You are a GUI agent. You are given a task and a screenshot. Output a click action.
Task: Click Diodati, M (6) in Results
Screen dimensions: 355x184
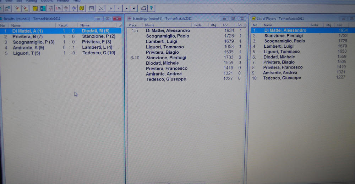coord(95,31)
